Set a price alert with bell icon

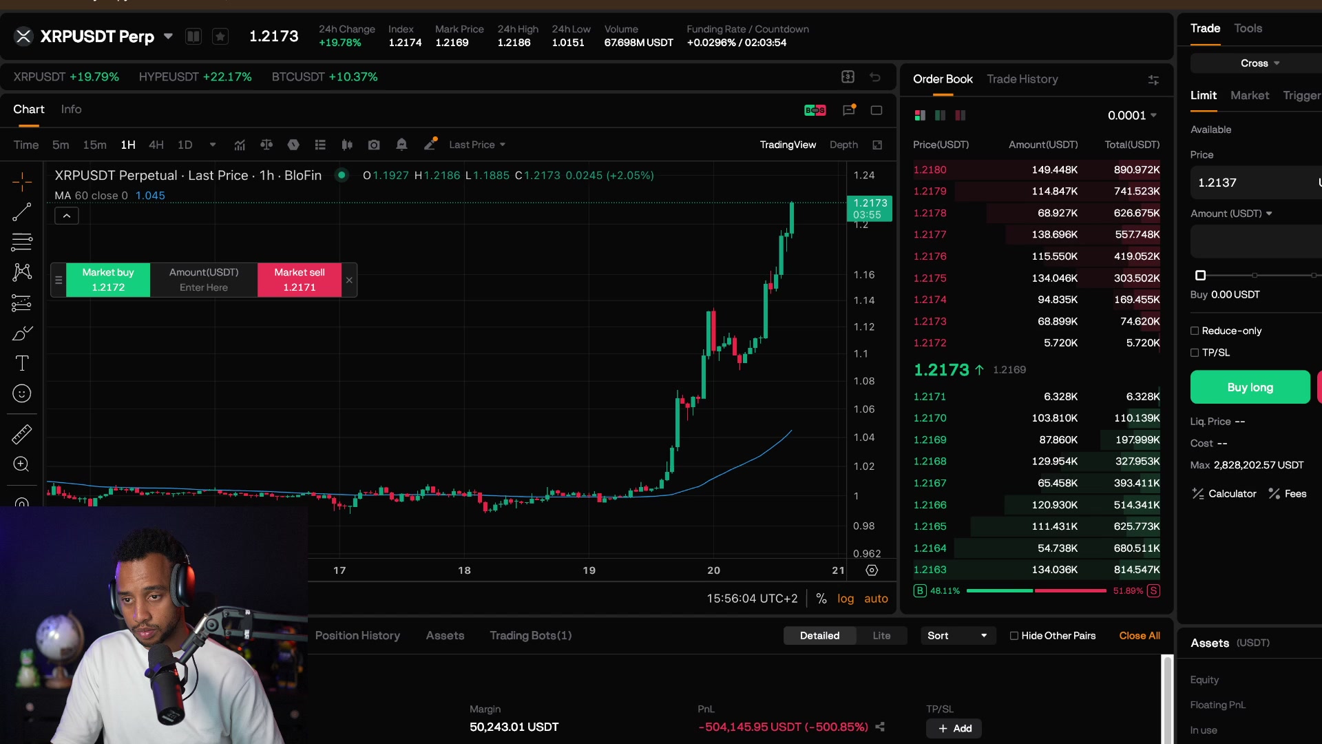(x=401, y=145)
